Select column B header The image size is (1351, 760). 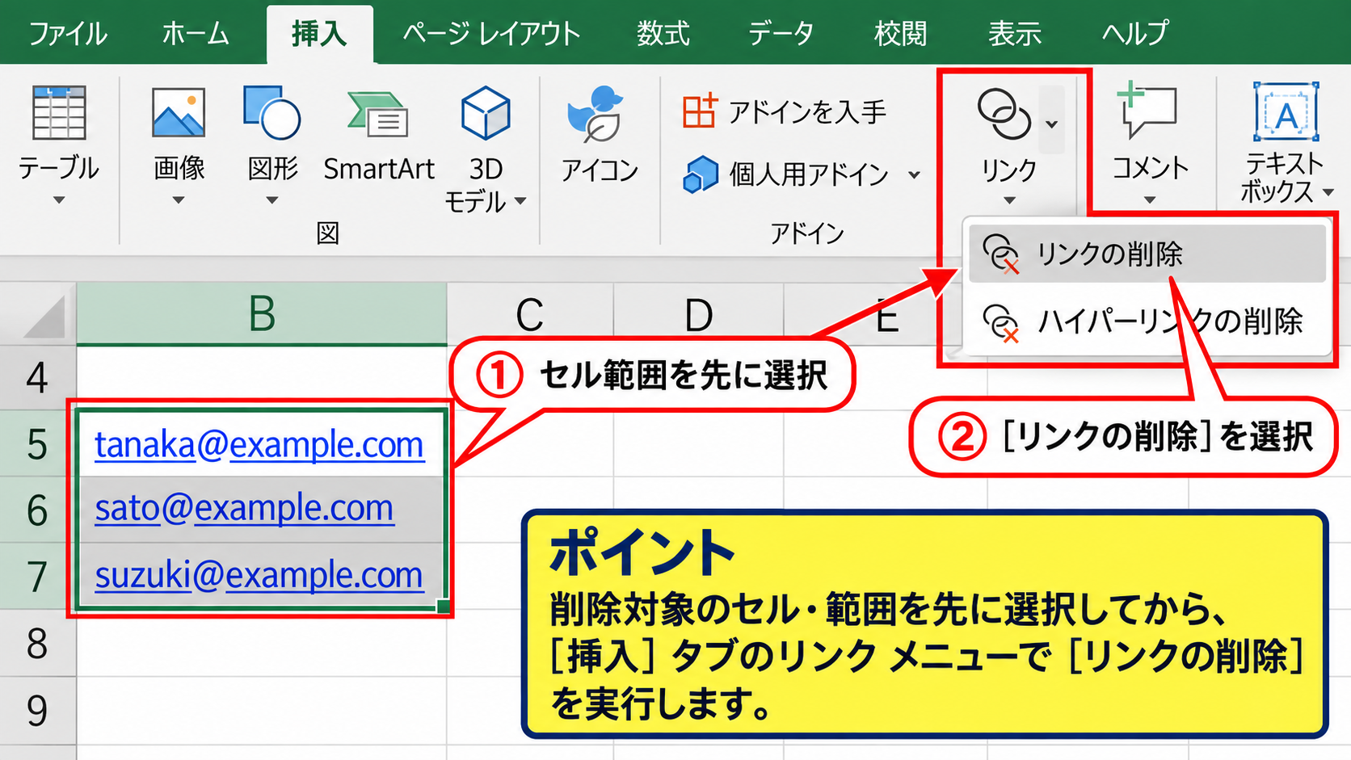262,313
